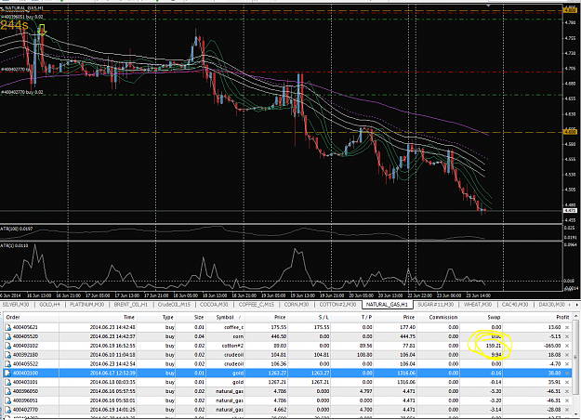This screenshot has width=581, height=420.
Task: Sort orders by the Size column header
Action: tap(191, 318)
